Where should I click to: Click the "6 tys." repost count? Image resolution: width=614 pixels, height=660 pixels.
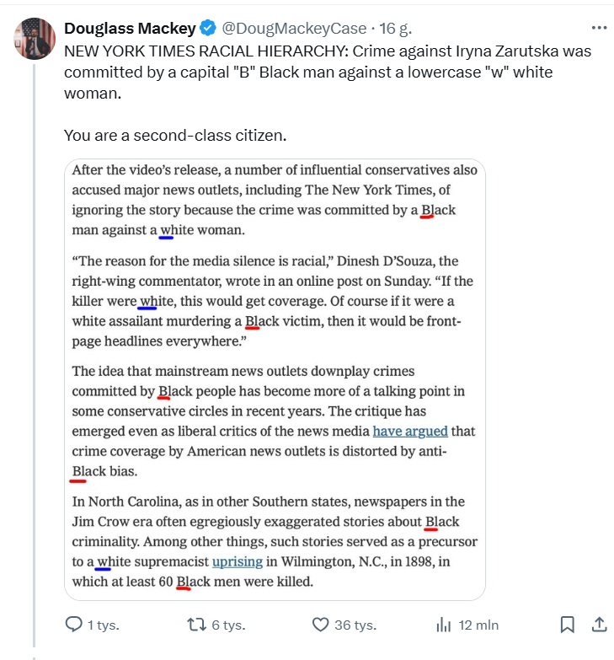click(227, 625)
